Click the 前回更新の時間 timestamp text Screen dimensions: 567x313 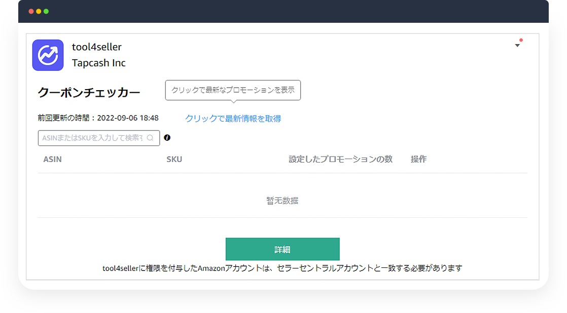click(98, 118)
